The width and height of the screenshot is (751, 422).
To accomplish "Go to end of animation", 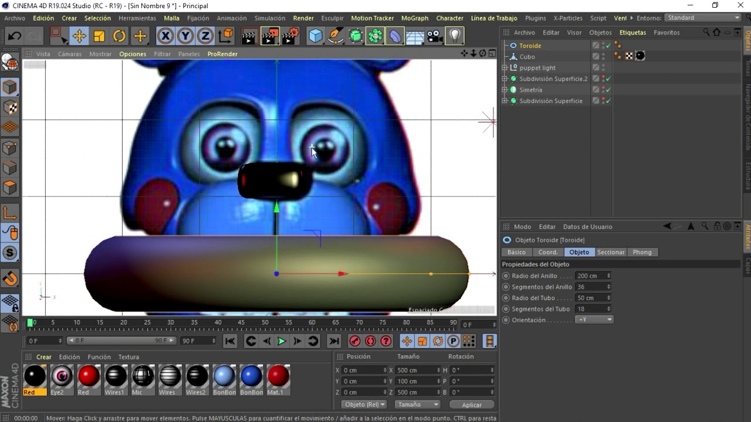I will pyautogui.click(x=334, y=341).
